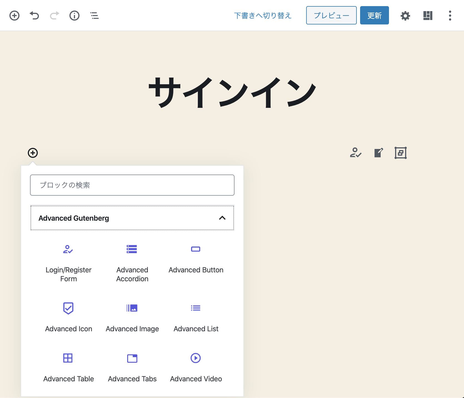The image size is (464, 398).
Task: Collapse the Advanced Gutenberg category
Action: [222, 218]
